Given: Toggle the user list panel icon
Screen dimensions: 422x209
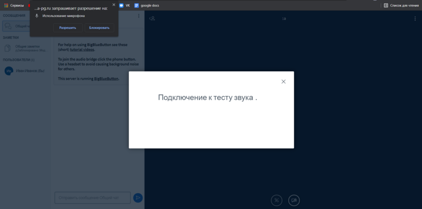Looking at the screenshot, I should coord(152,18).
